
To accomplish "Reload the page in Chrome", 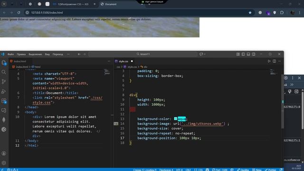I will pyautogui.click(x=19, y=13).
